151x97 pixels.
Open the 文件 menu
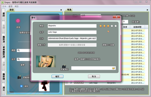tap(4, 7)
